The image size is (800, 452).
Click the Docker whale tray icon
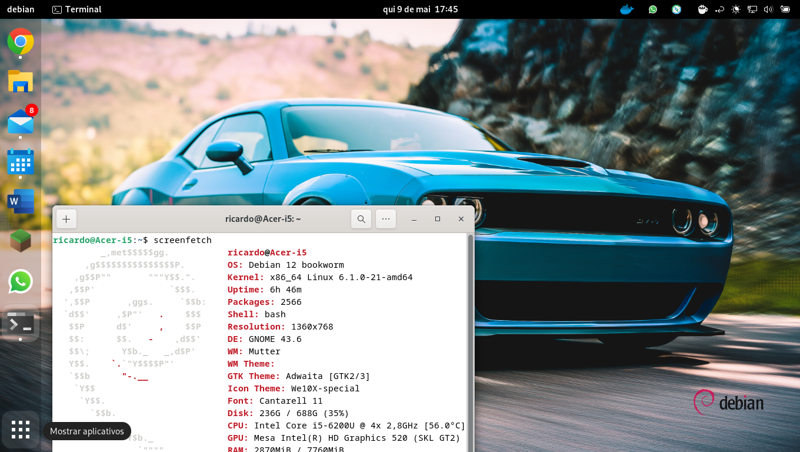pyautogui.click(x=627, y=9)
